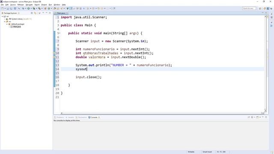274x154 pixels.
Task: Expand the External Tools dropdown arrow
Action: click(x=42, y=9)
